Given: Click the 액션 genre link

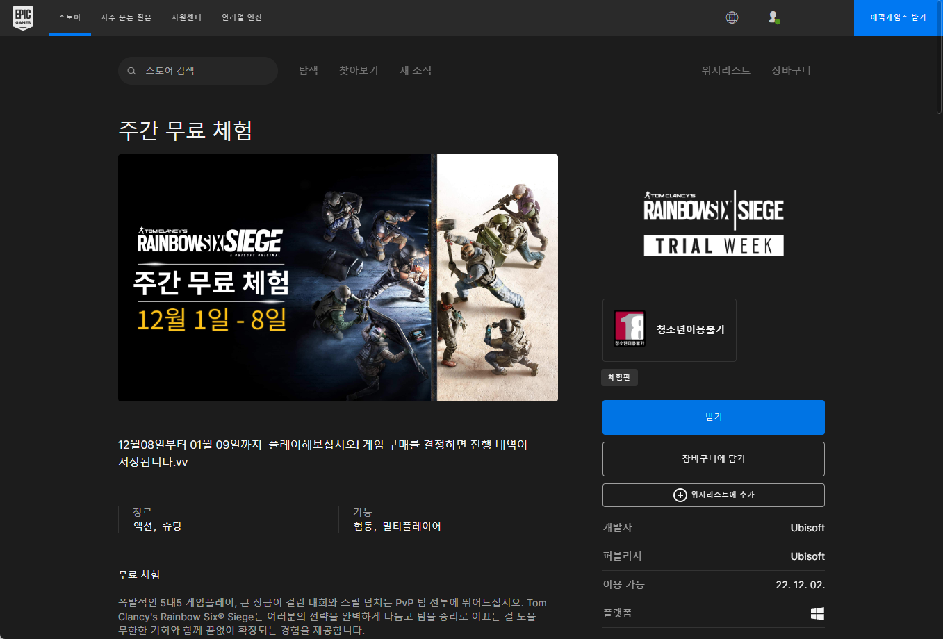Looking at the screenshot, I should tap(143, 526).
